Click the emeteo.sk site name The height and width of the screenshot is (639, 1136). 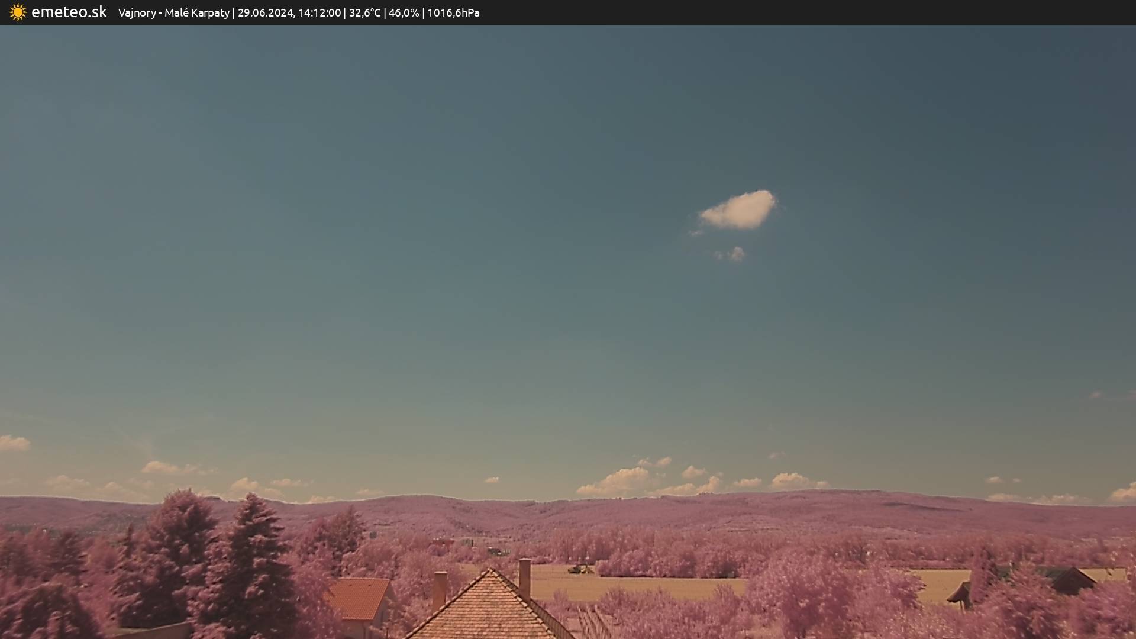69,12
